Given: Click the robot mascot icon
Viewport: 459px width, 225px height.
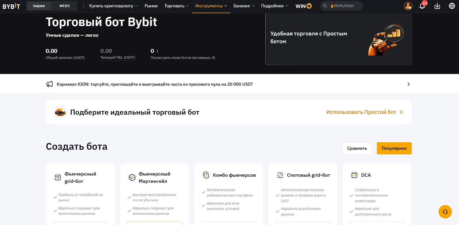Looking at the screenshot, I should 60,112.
